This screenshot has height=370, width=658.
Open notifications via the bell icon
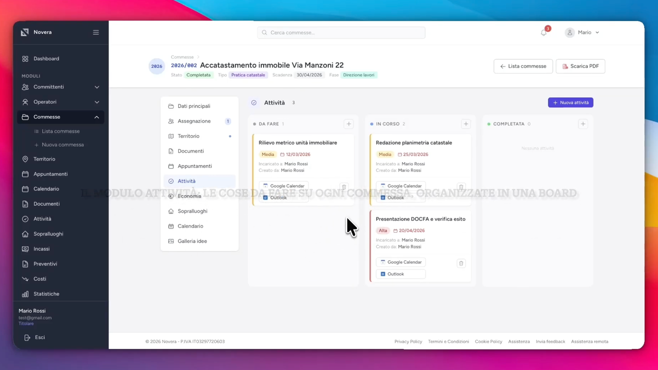(x=544, y=32)
